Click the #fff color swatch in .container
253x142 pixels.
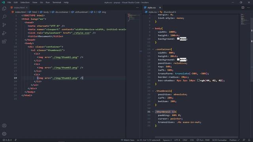pyautogui.click(x=178, y=60)
